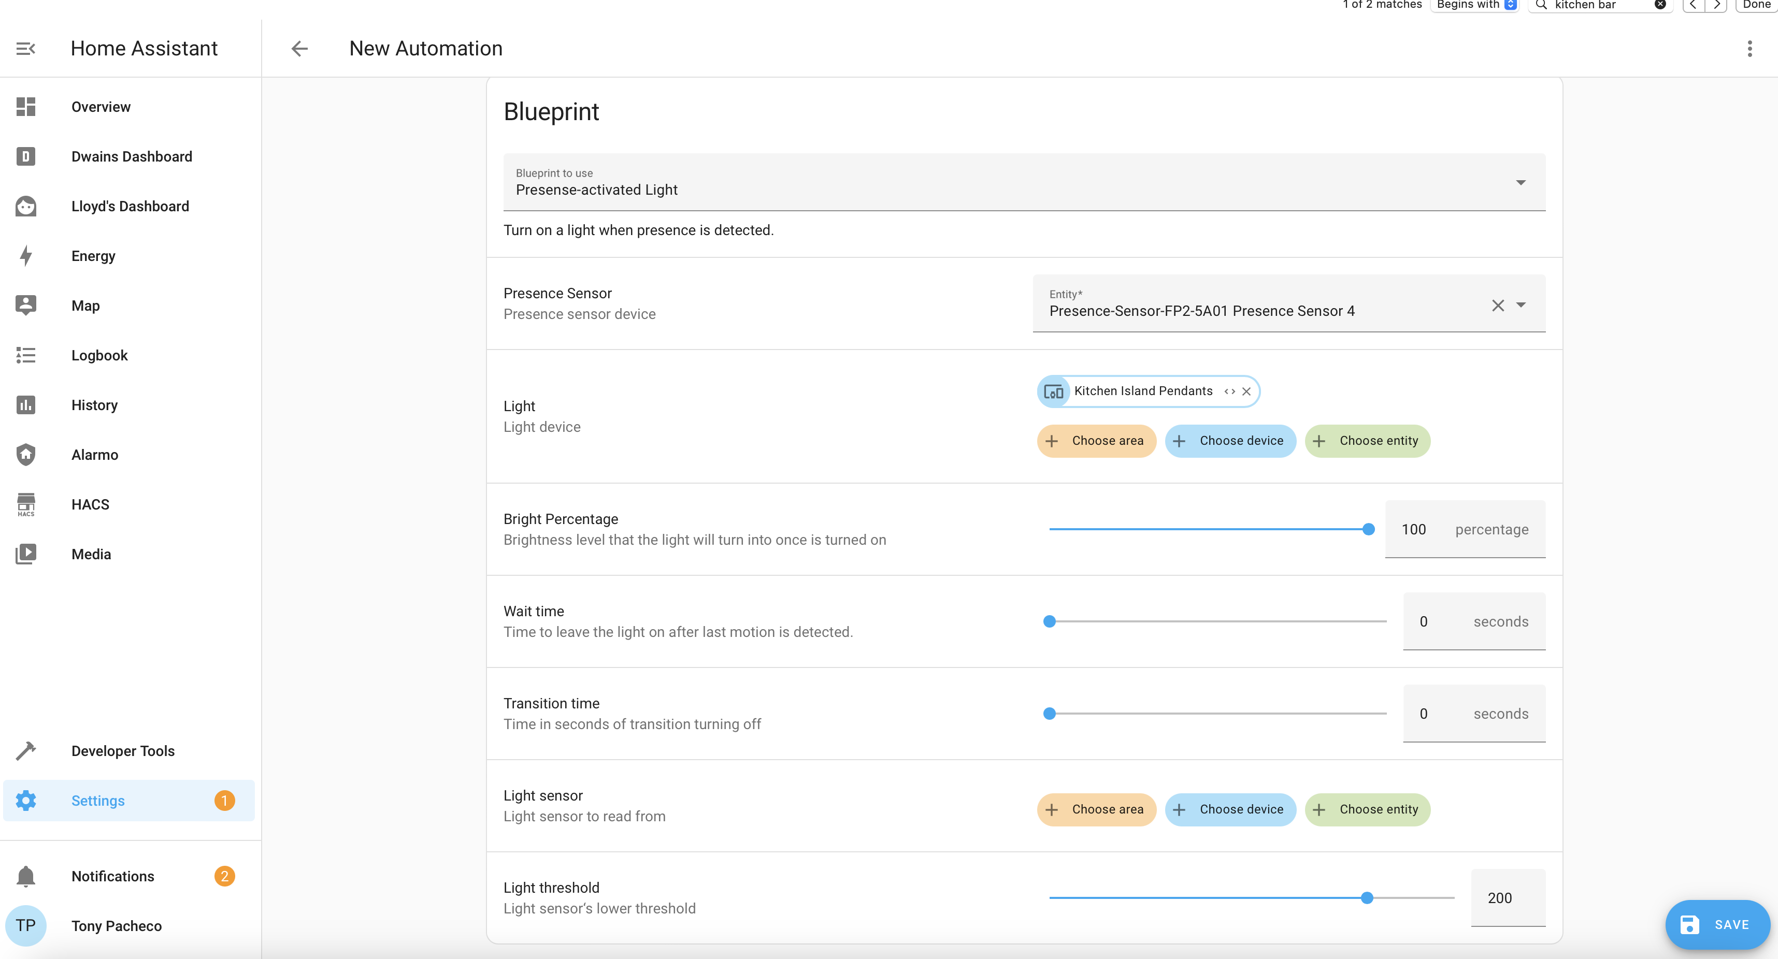Expand Kitchen Island Pendants chip arrows

[x=1229, y=391]
